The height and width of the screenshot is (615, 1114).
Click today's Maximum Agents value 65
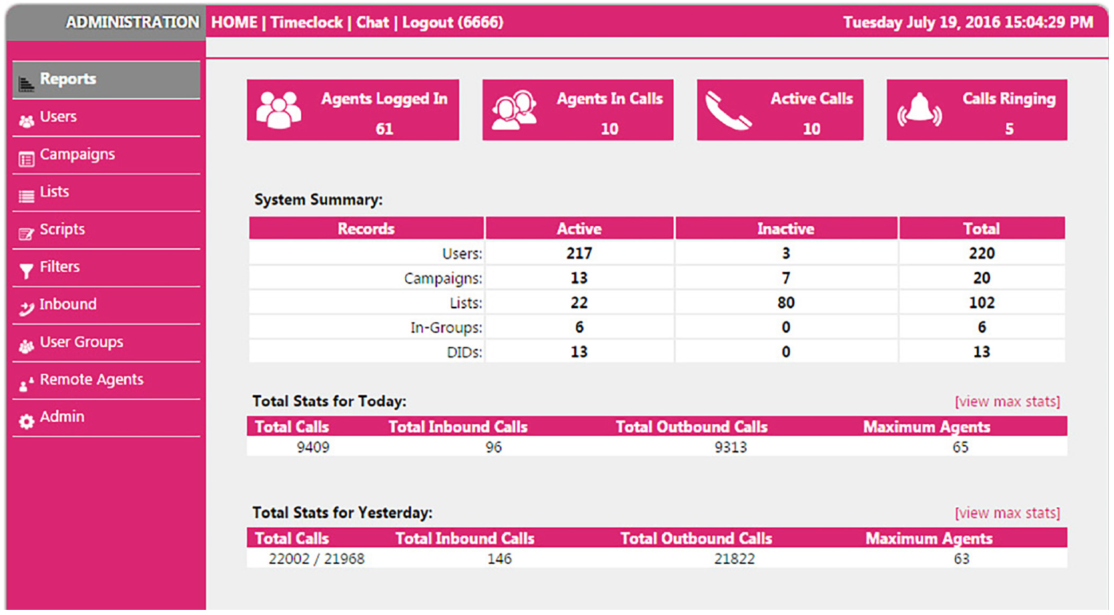tap(960, 447)
